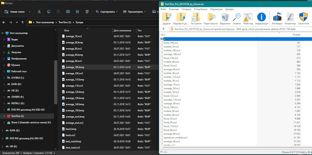Click the Cut scissors icon in Explorer
Image resolution: width=312 pixels, height=155 pixels.
click(39, 12)
